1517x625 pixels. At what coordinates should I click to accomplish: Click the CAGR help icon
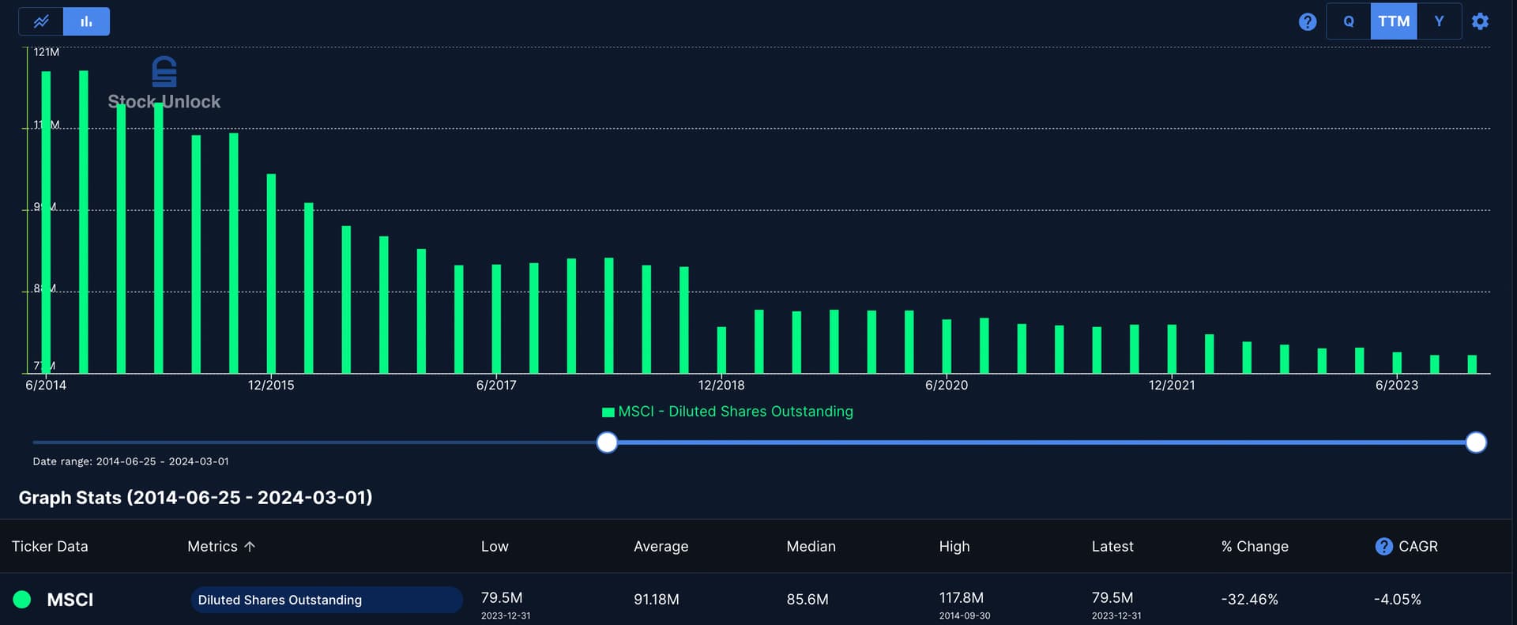click(x=1383, y=546)
